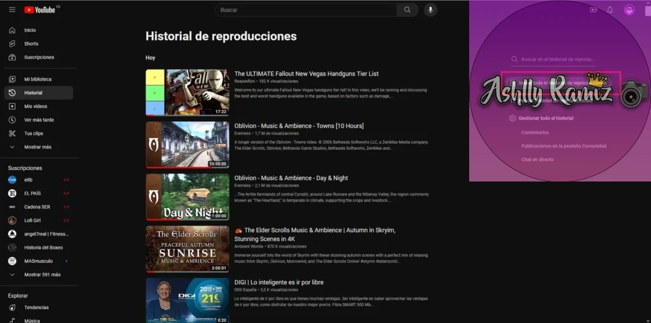Select Suscripciones in the sidebar
The width and height of the screenshot is (651, 323).
(39, 57)
